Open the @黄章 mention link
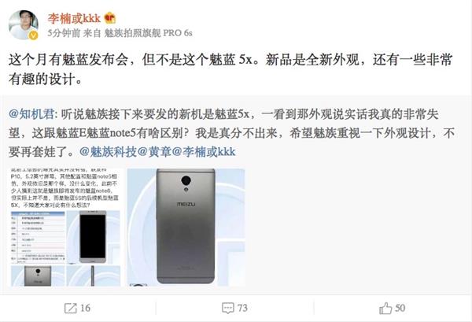The width and height of the screenshot is (472, 322). click(154, 151)
